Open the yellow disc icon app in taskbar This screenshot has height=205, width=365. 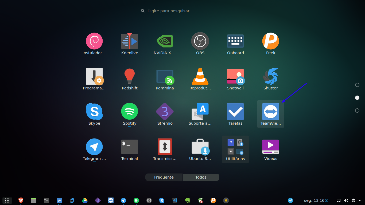(x=226, y=200)
